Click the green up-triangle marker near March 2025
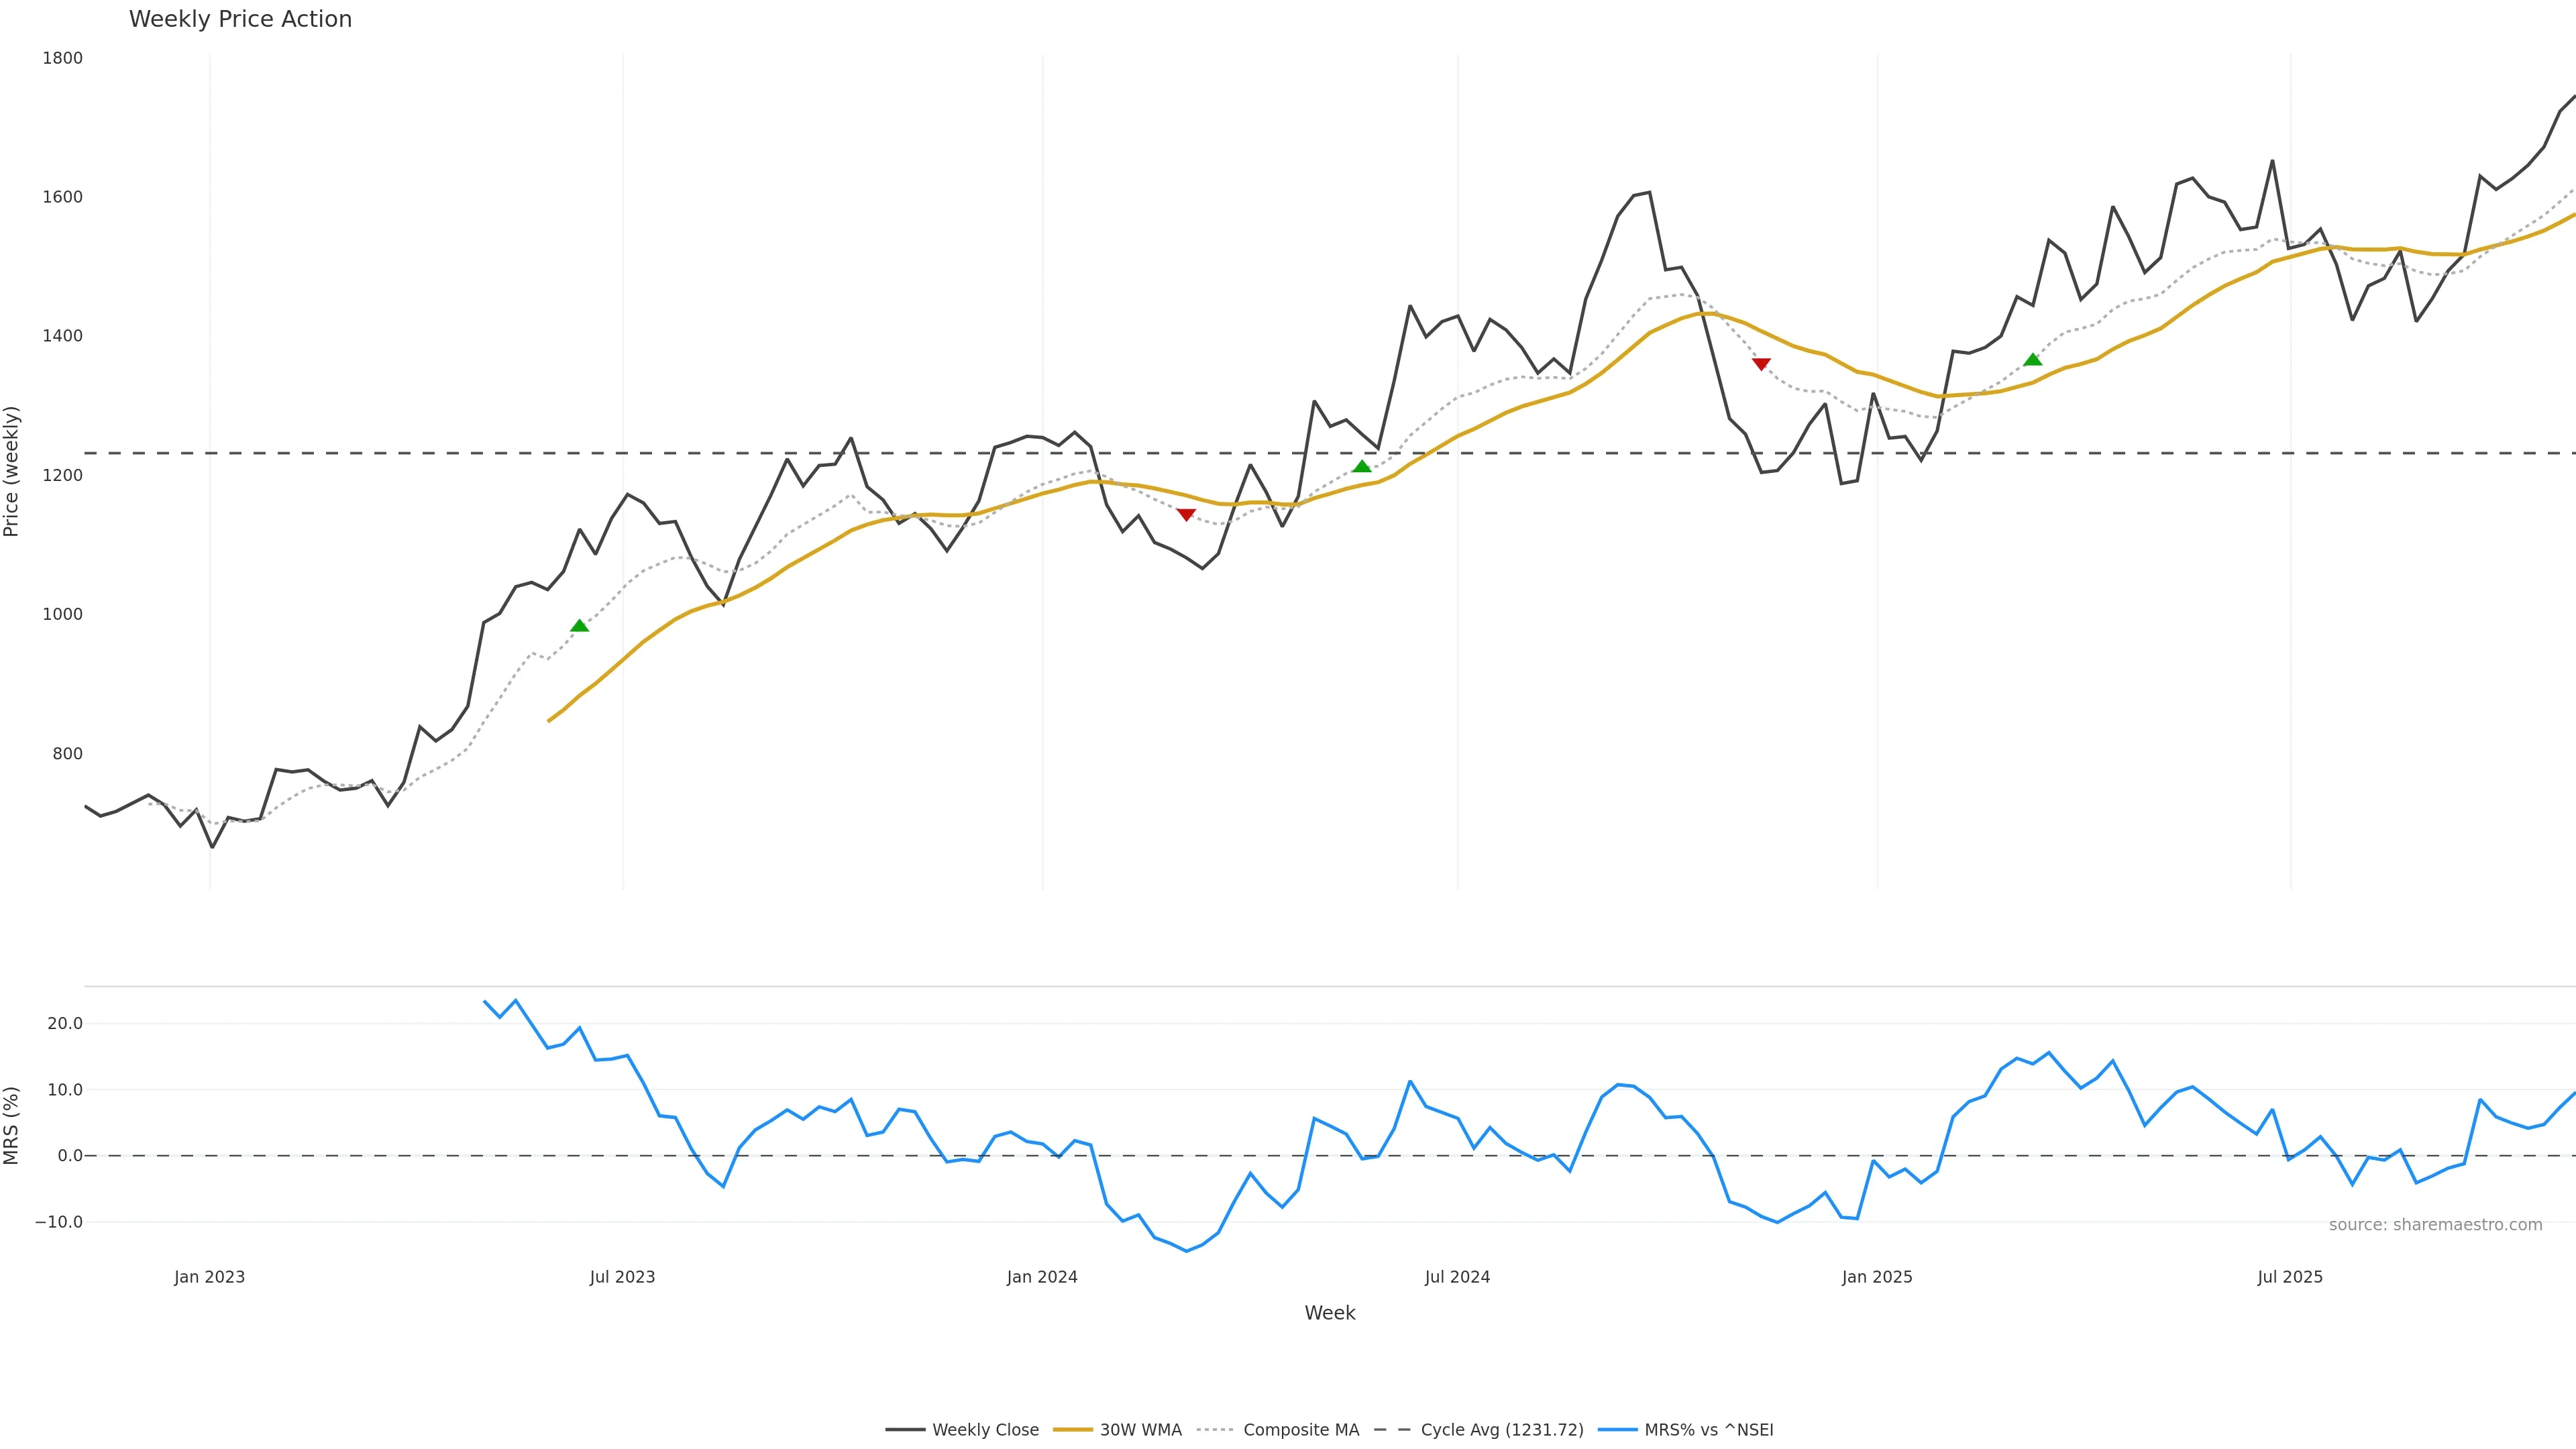 (x=2033, y=360)
